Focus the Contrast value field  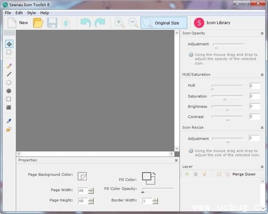[255, 116]
